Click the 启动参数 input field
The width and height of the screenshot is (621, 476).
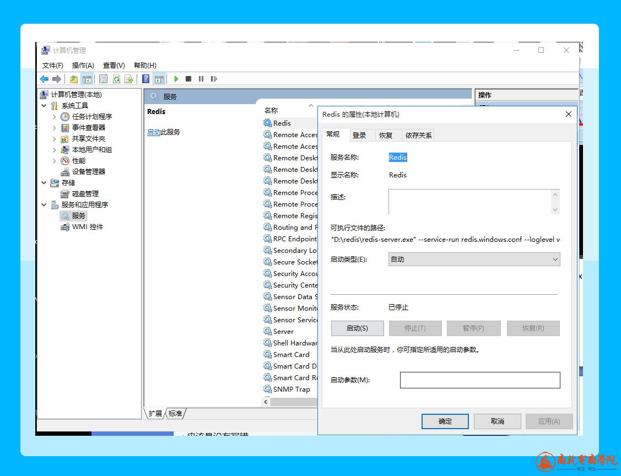coord(479,380)
